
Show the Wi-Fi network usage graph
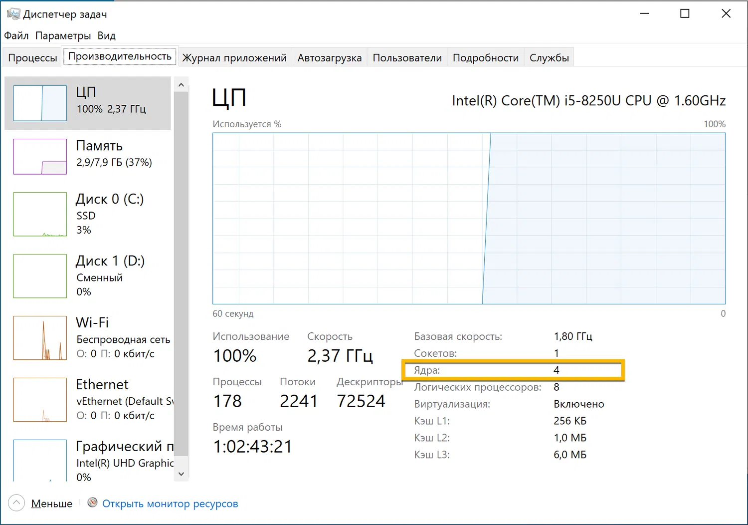[x=40, y=338]
